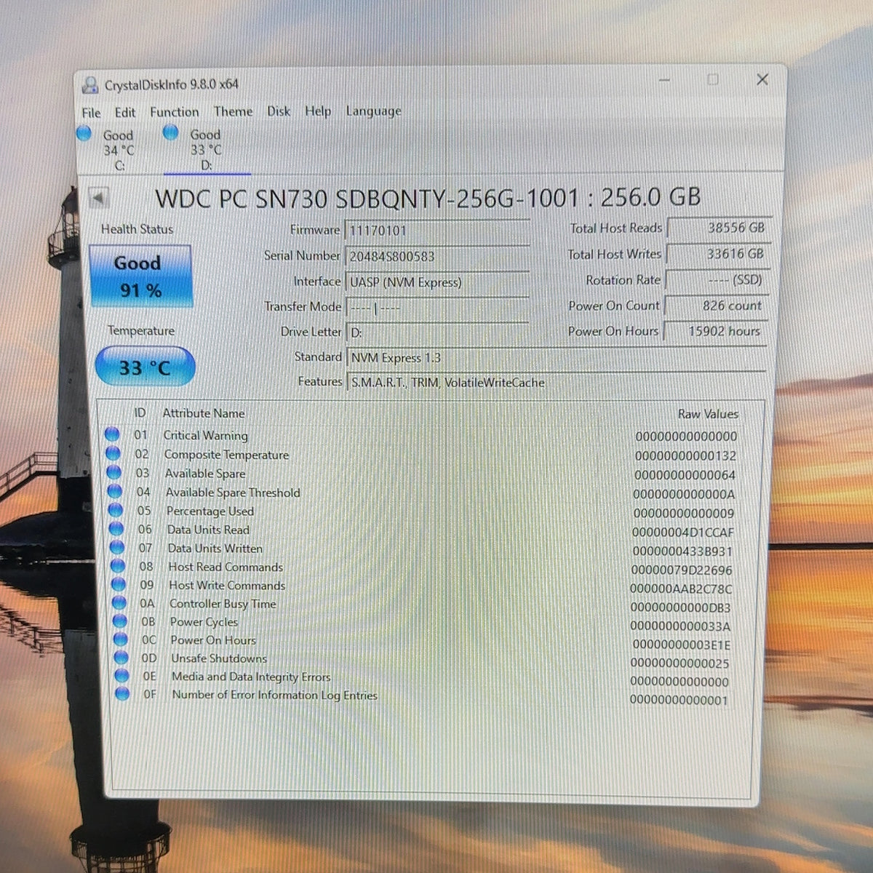Click the Features field with TRIM
Image resolution: width=873 pixels, height=873 pixels.
click(x=557, y=382)
